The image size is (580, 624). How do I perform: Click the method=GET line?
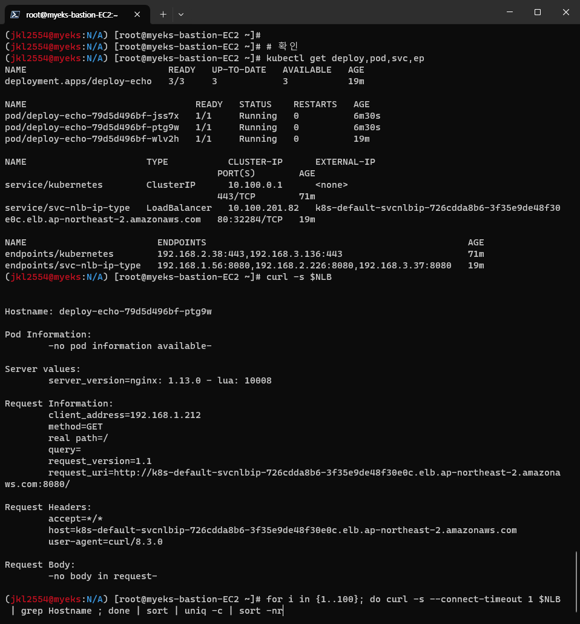[76, 427]
